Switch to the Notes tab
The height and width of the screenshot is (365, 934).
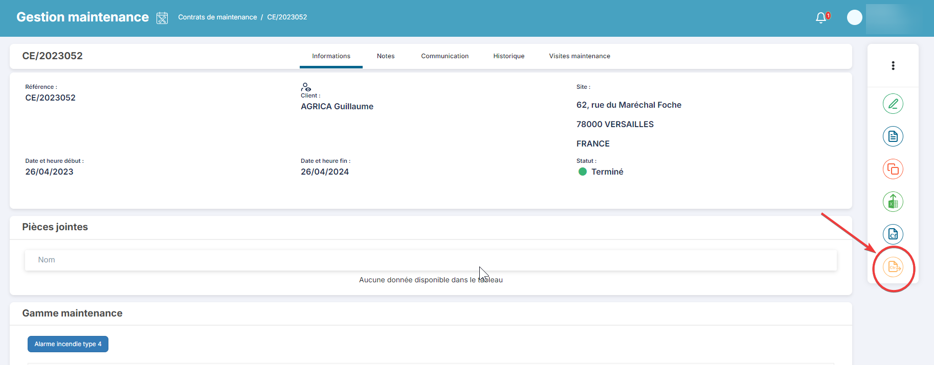point(386,56)
